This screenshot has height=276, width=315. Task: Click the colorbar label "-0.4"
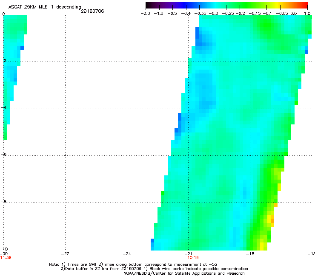pyautogui.click(x=186, y=14)
